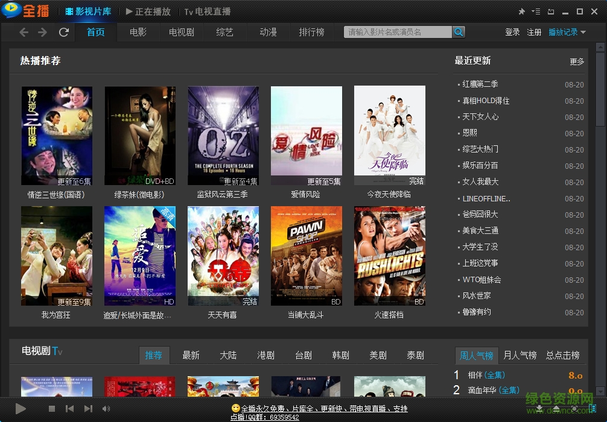Select the 韩剧 tab
The width and height of the screenshot is (607, 422).
(x=340, y=355)
